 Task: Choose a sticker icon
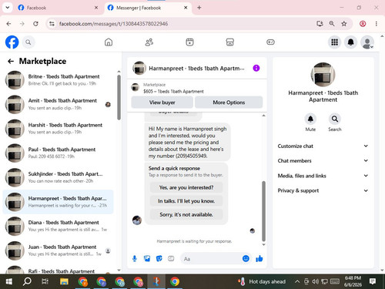click(159, 258)
